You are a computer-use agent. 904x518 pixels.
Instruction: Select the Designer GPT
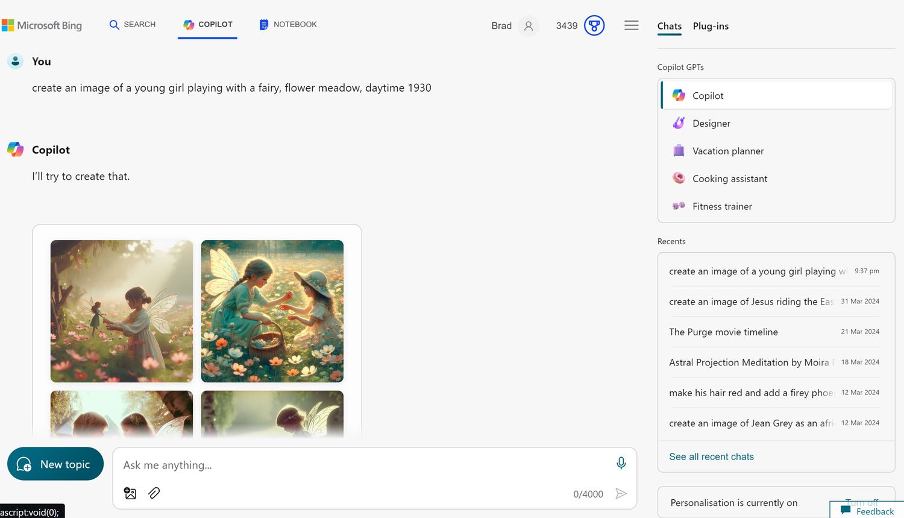click(711, 123)
